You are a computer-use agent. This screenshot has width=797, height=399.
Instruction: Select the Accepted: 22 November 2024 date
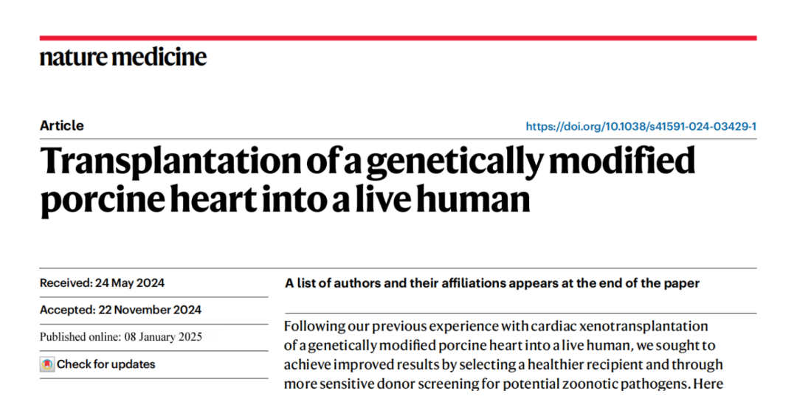tap(120, 310)
